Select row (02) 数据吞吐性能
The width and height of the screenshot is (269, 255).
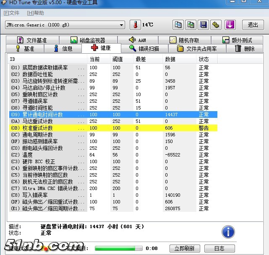pos(113,74)
